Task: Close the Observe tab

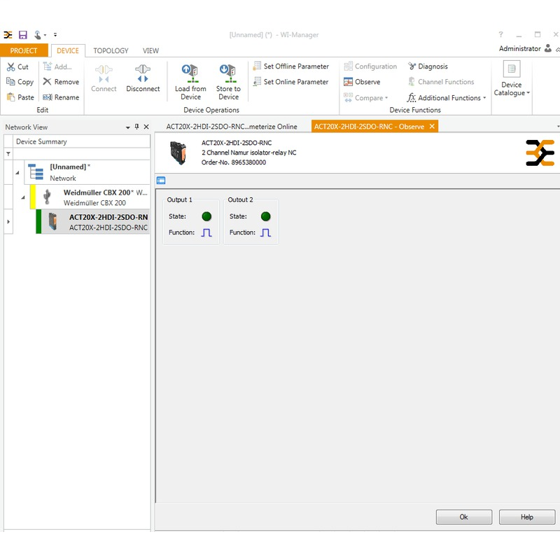Action: pyautogui.click(x=432, y=126)
